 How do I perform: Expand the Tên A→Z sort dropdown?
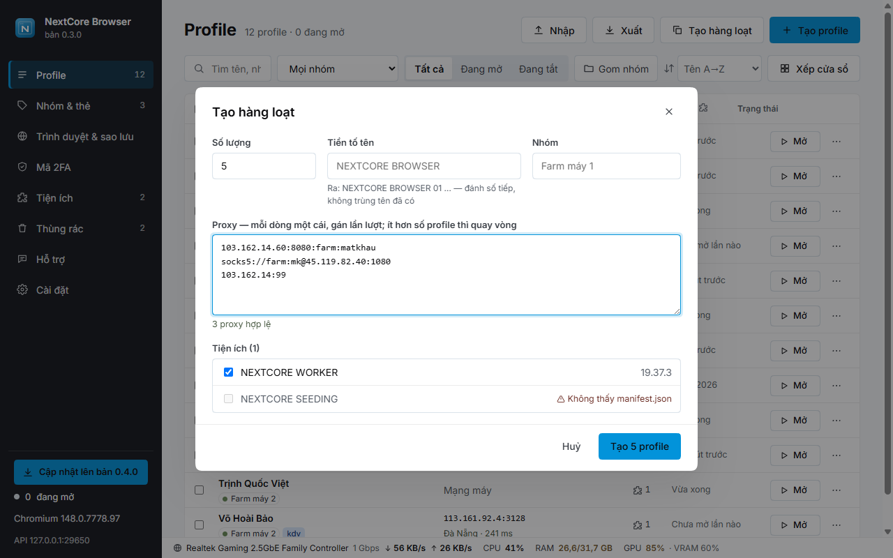pyautogui.click(x=719, y=69)
